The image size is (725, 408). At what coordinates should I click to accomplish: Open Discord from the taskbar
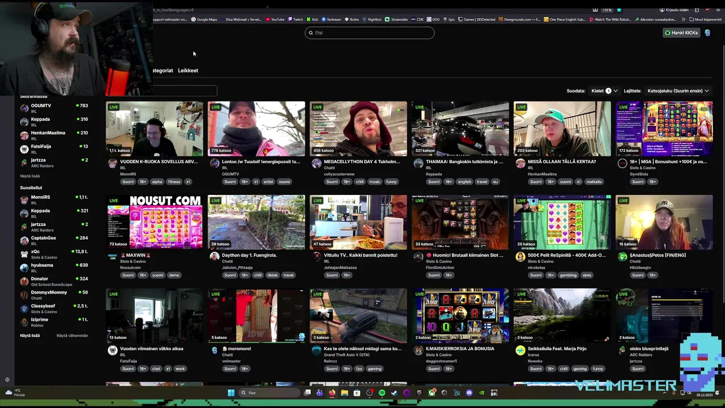pyautogui.click(x=469, y=393)
